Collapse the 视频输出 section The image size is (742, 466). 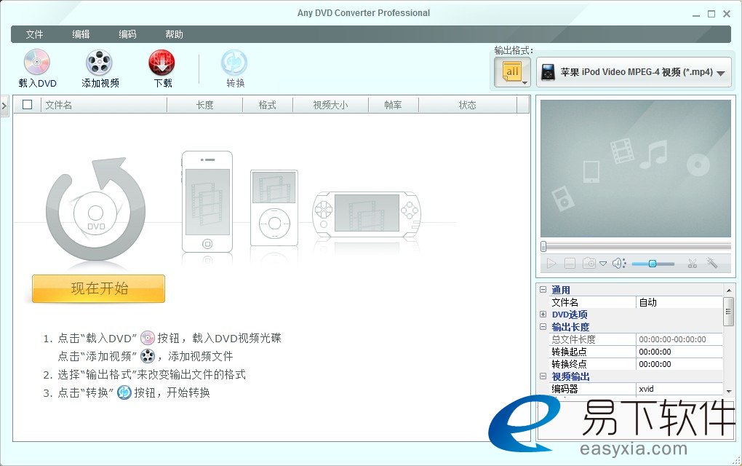pyautogui.click(x=543, y=376)
